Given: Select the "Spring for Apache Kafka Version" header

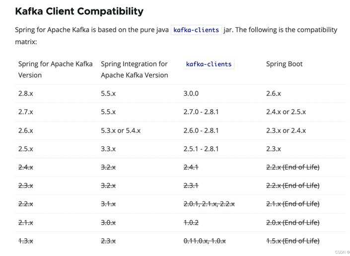Looking at the screenshot, I should click(55, 69).
